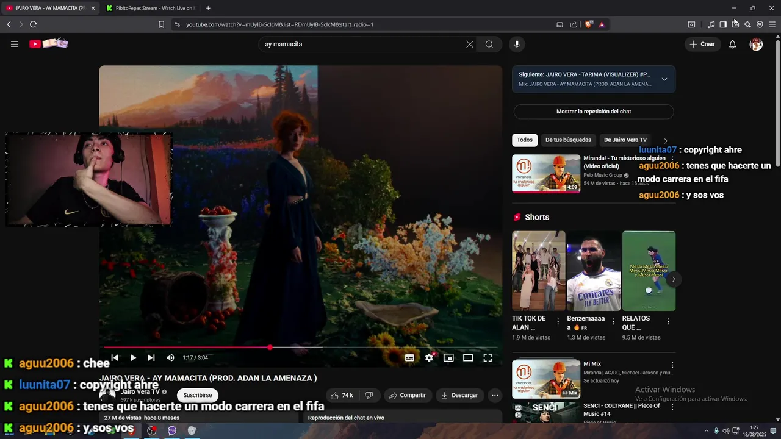Screen dimensions: 781x439
Task: Skip to previous video in player
Action: (115, 358)
